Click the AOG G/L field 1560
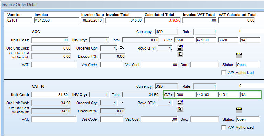This screenshot has height=136, width=264. pyautogui.click(x=184, y=40)
